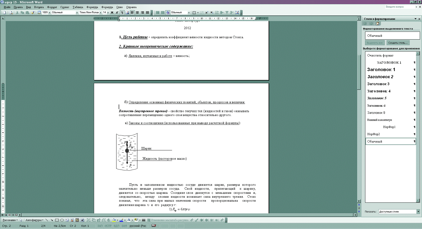The height and width of the screenshot is (229, 422).
Task: Center the paragraph text
Action: (x=137, y=13)
